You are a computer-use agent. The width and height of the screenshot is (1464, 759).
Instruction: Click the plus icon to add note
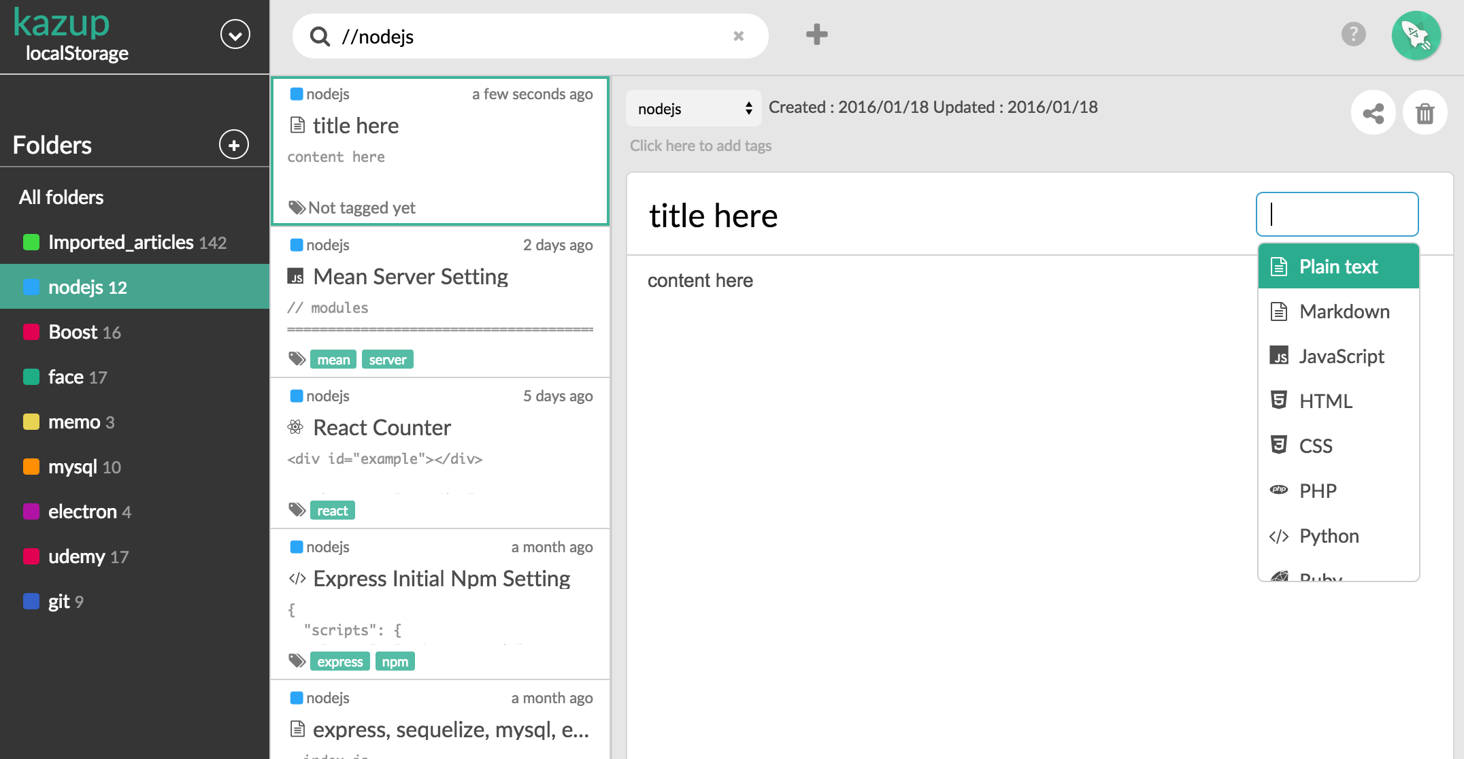(816, 35)
